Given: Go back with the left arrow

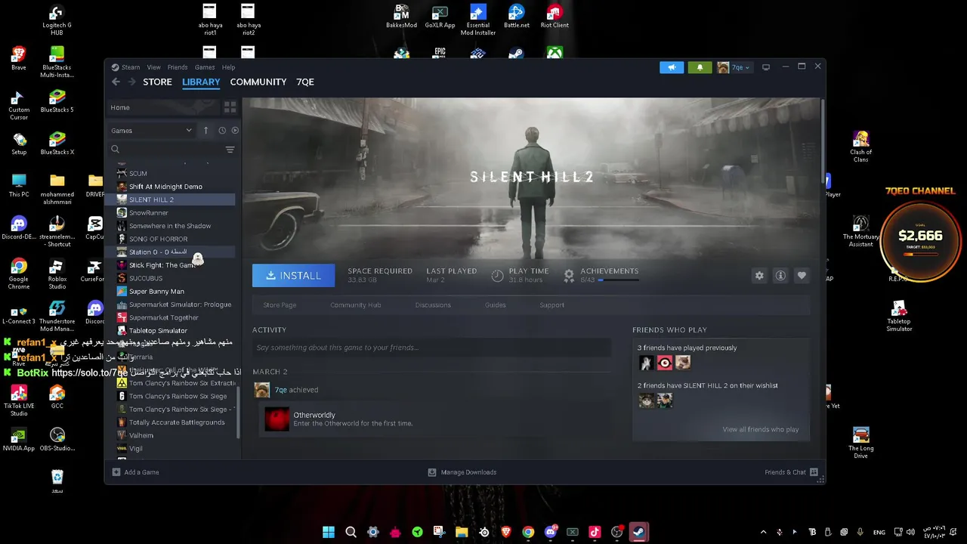Looking at the screenshot, I should [x=116, y=82].
